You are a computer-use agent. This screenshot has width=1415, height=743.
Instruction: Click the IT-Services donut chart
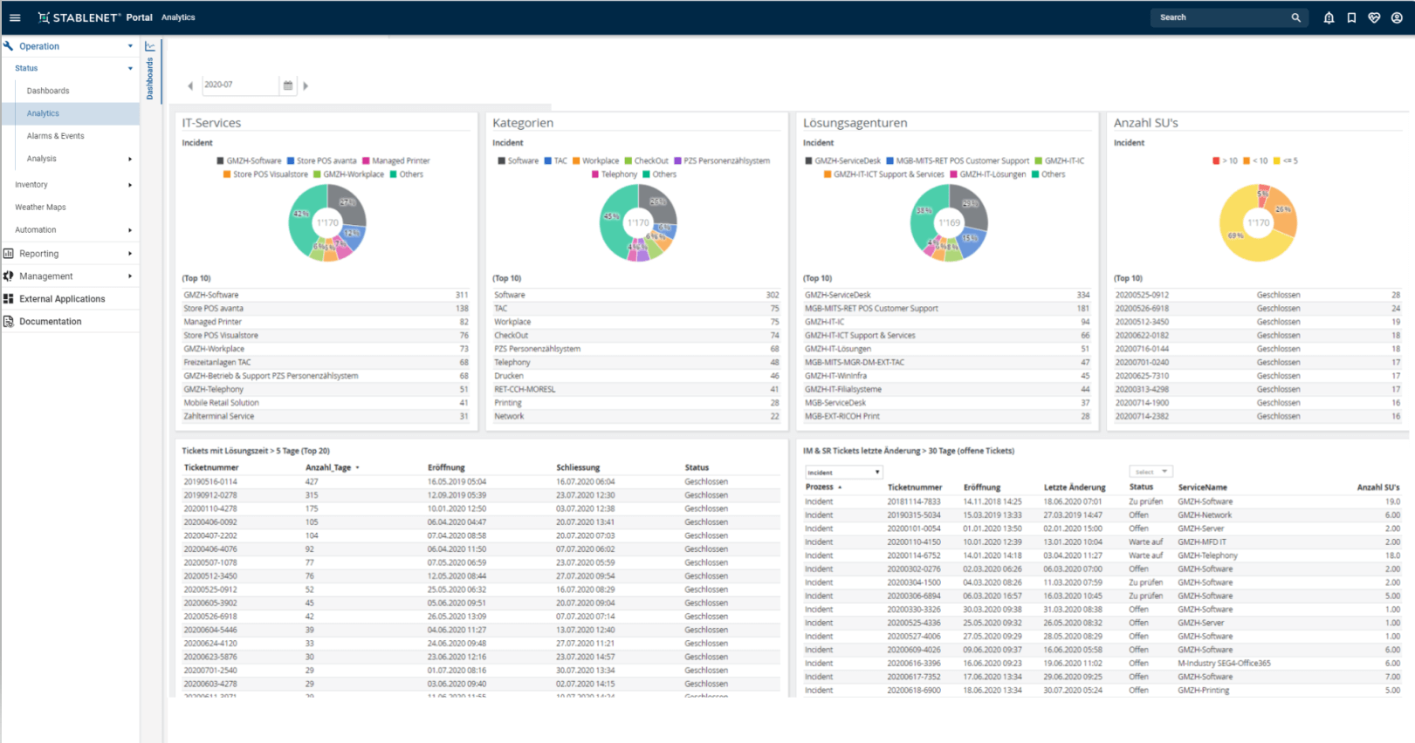(x=327, y=223)
